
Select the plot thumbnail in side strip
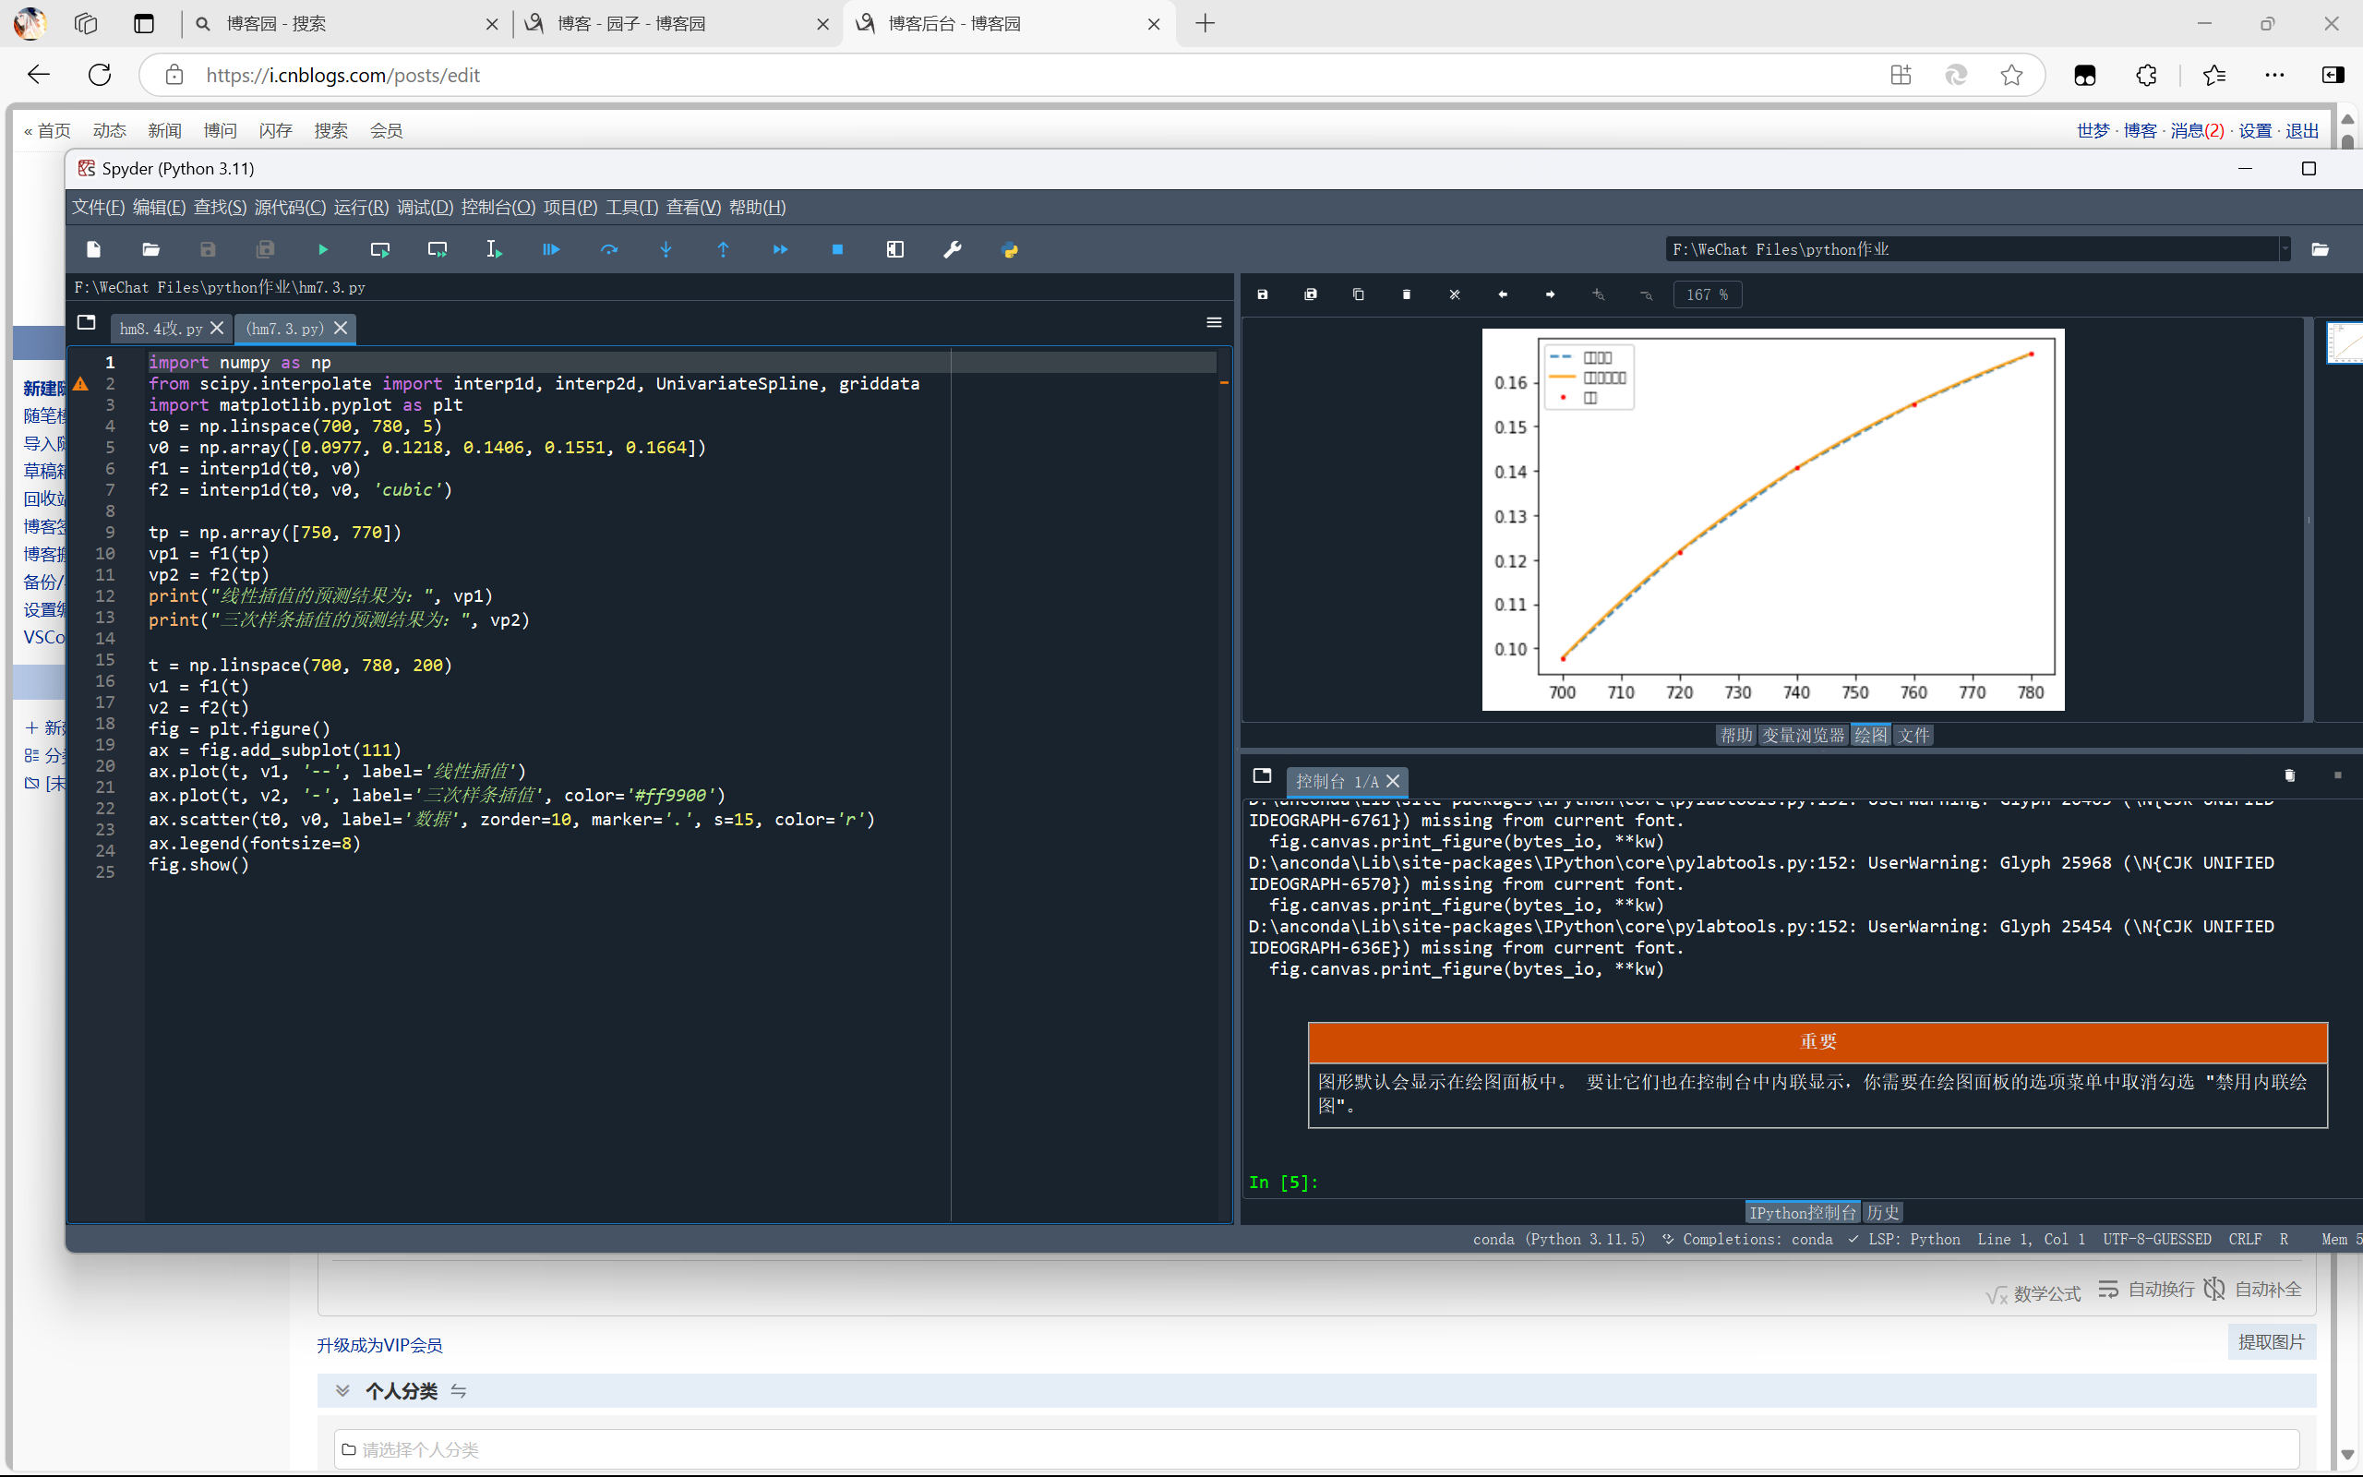2345,343
